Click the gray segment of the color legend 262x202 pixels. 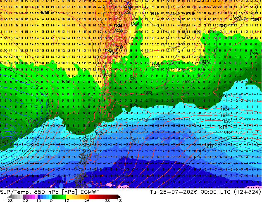(13, 197)
